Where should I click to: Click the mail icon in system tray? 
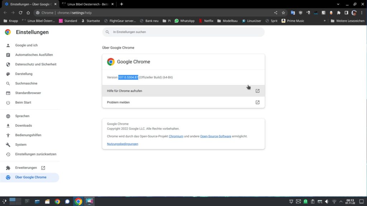(298, 202)
